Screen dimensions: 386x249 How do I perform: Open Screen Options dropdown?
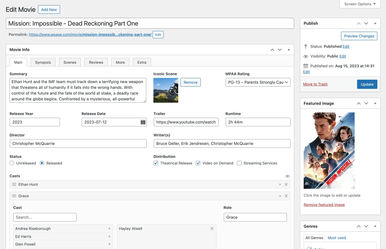click(x=360, y=4)
